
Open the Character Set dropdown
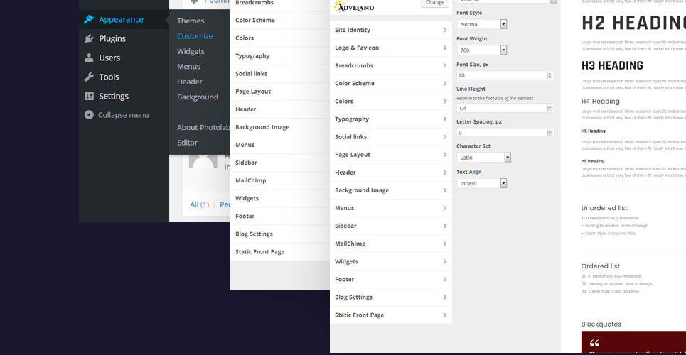coord(483,158)
